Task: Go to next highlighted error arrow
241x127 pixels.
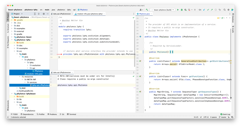Action: tap(230, 18)
